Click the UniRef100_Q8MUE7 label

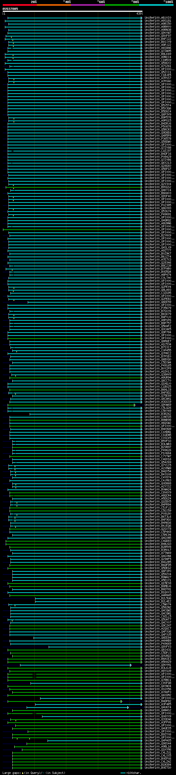coord(158,341)
